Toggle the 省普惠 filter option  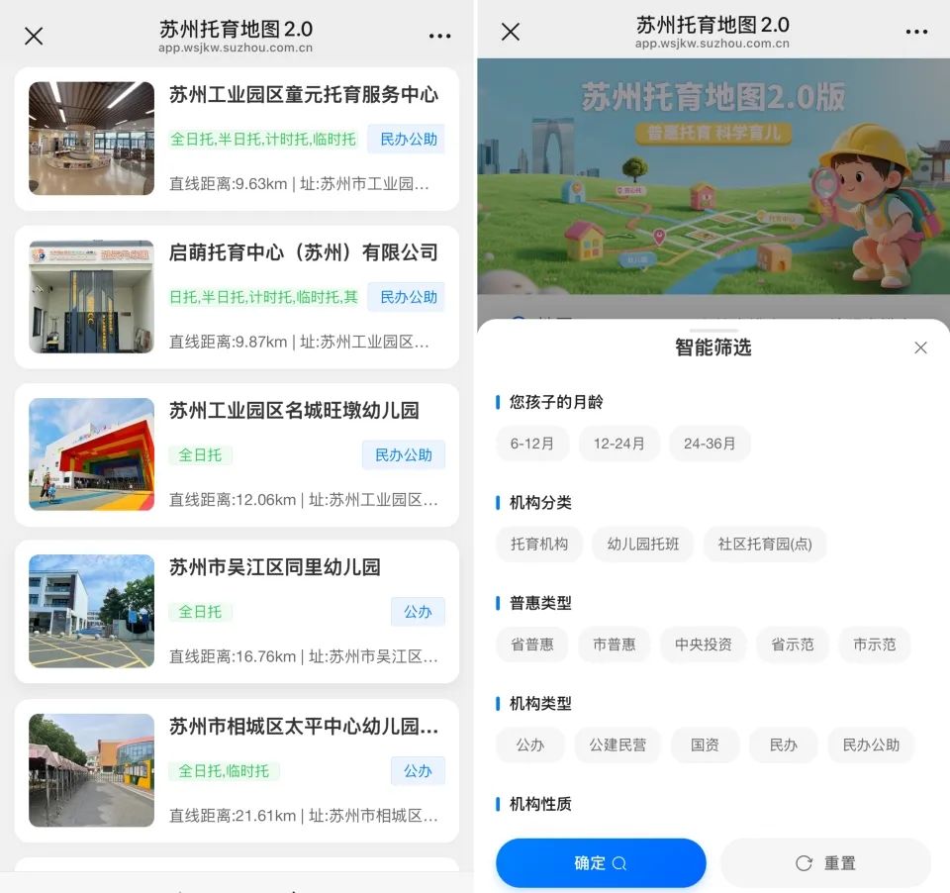point(532,645)
